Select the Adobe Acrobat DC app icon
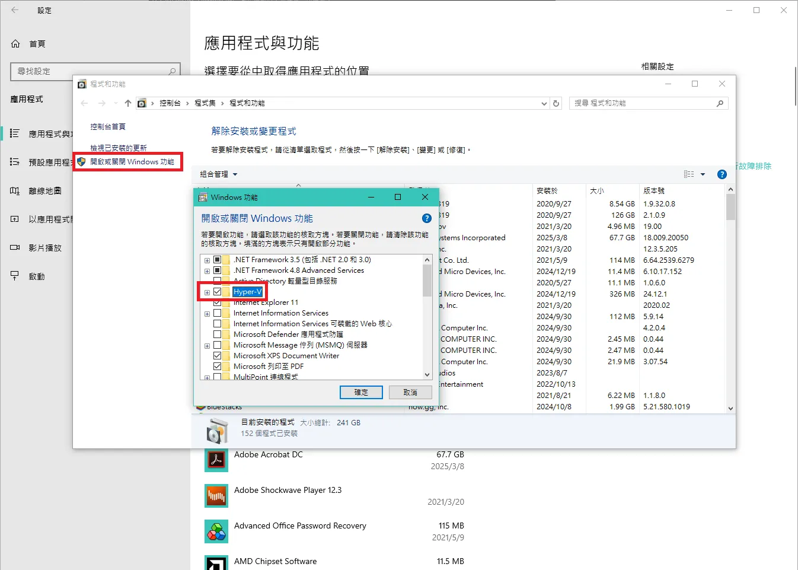This screenshot has width=798, height=570. (x=216, y=460)
